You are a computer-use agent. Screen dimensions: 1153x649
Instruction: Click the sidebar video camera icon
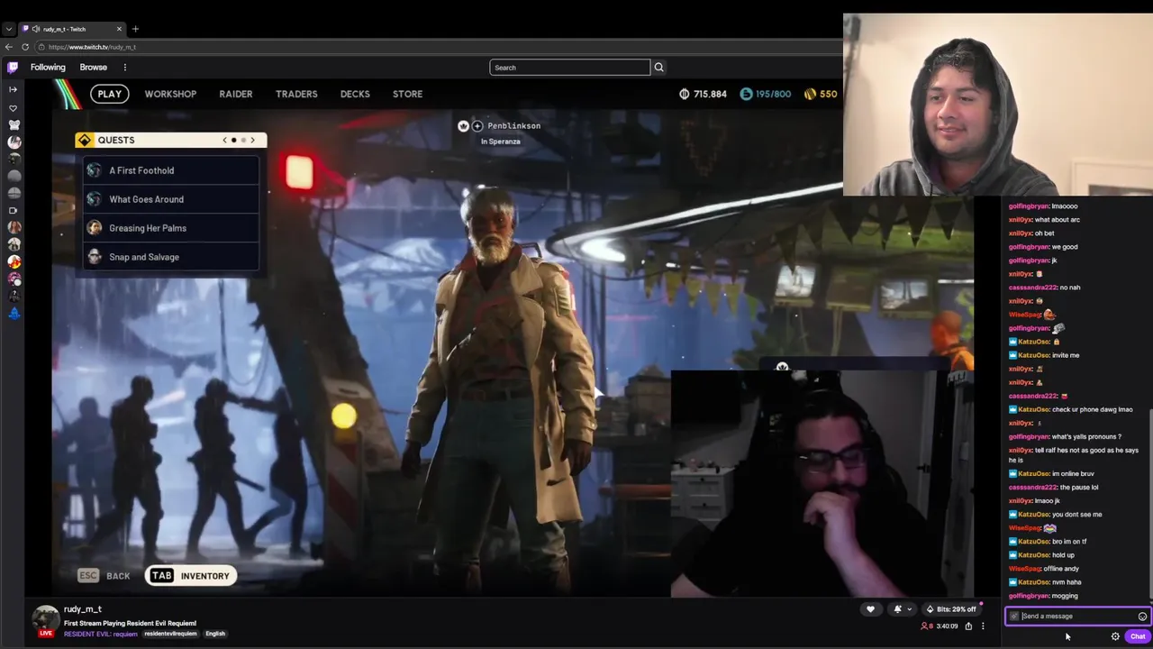(x=13, y=210)
